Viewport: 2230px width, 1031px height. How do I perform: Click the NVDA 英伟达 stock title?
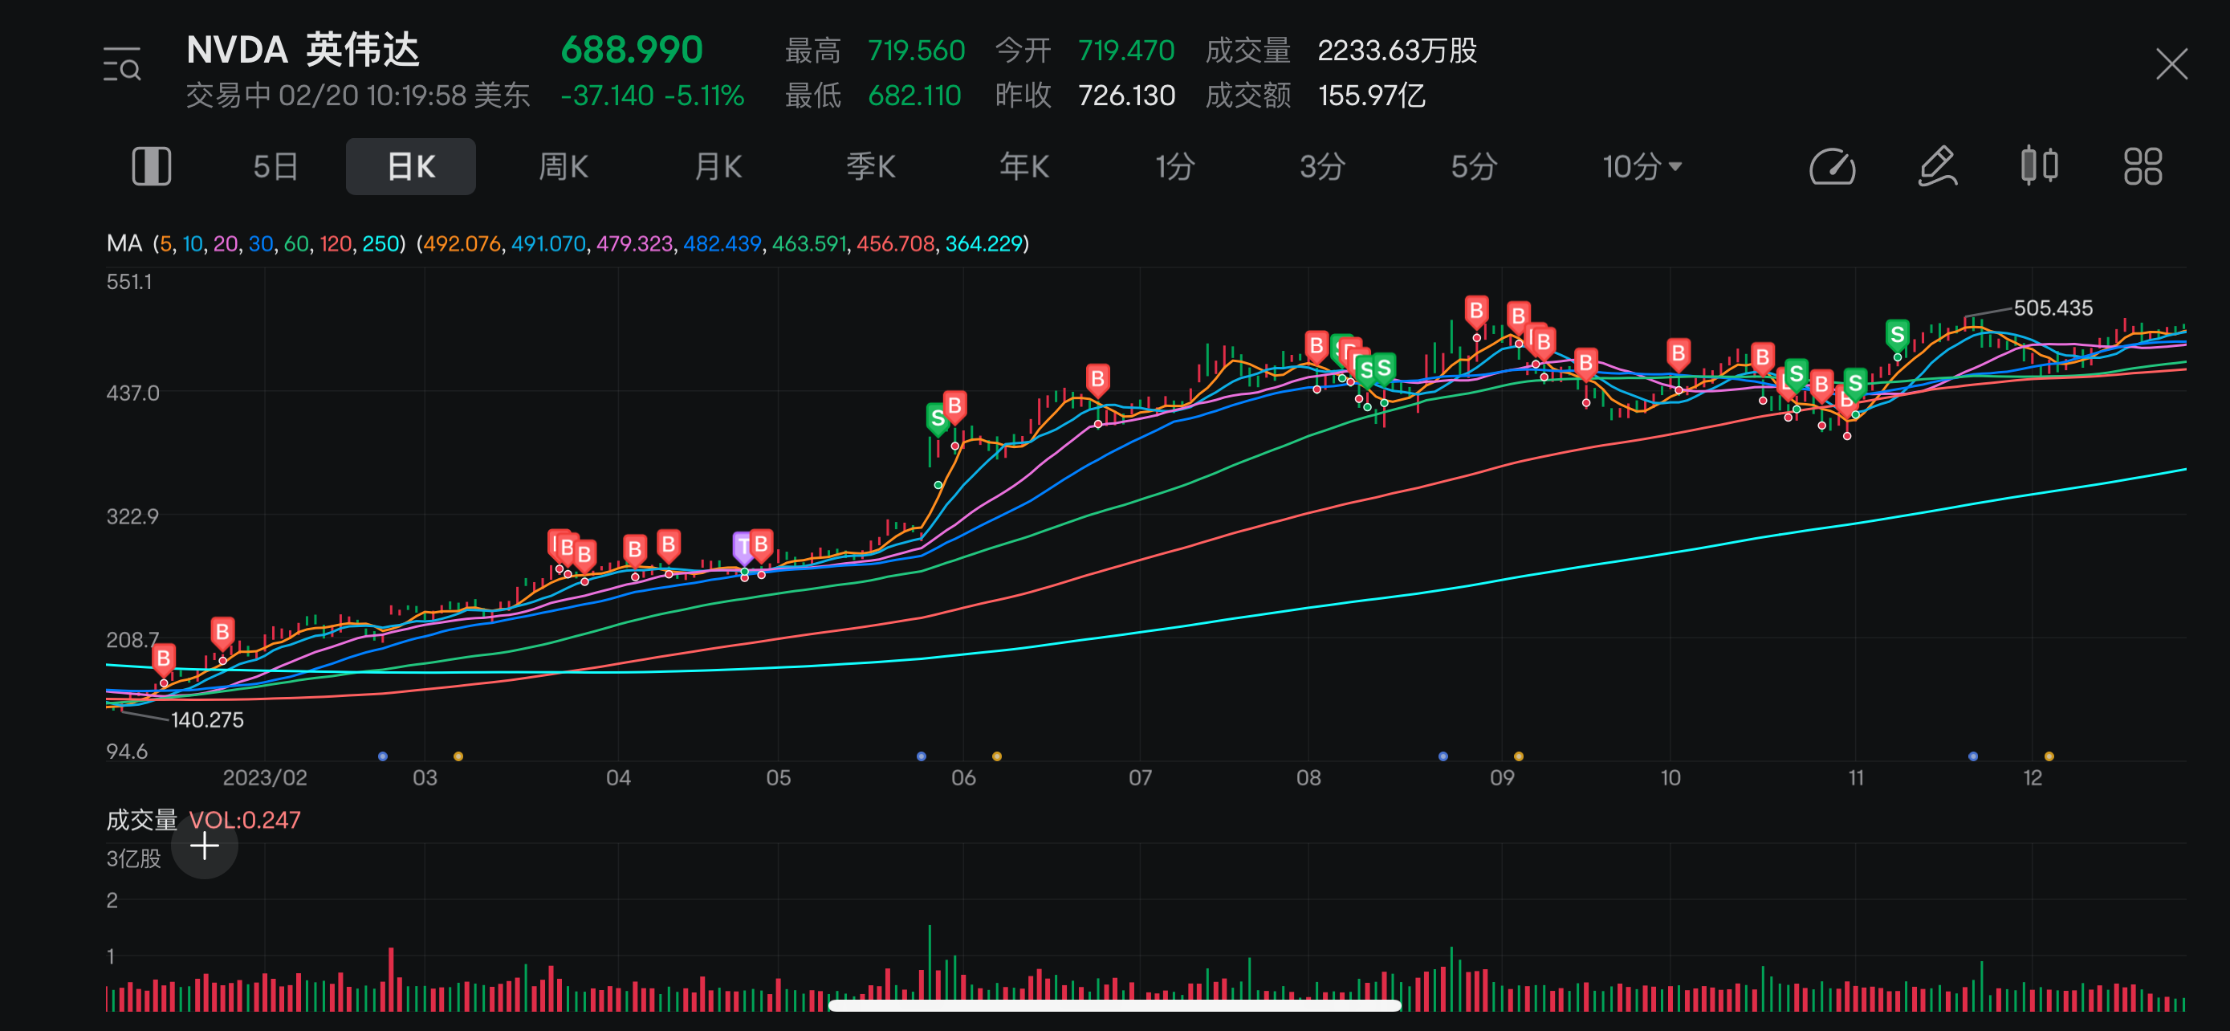pos(303,51)
